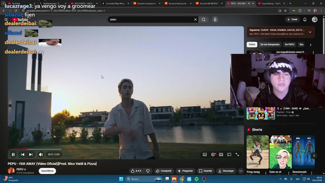Open the 'Este es el' short
This screenshot has height=183, width=325.
(x=281, y=152)
